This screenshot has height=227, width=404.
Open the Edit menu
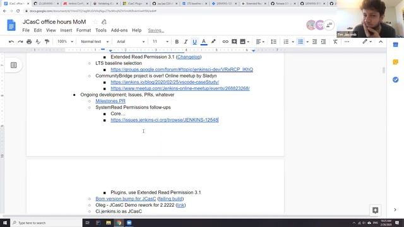tap(38, 30)
